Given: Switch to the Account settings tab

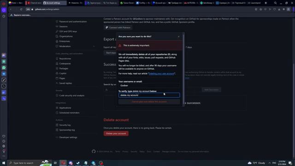Looking at the screenshot, I should coord(54,3).
